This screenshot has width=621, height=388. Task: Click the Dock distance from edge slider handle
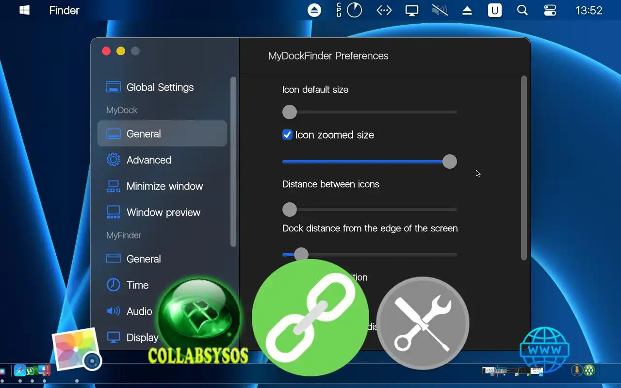click(301, 254)
